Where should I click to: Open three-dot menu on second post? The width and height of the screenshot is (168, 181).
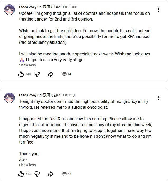point(158,98)
